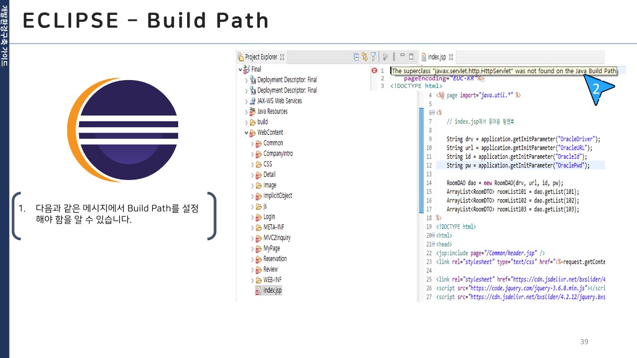Fold the html block at line 20
The image size is (637, 358).
point(433,235)
